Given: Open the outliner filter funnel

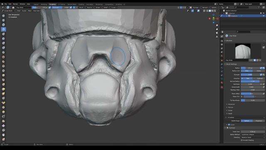Looking at the screenshot, I should pos(259,7).
